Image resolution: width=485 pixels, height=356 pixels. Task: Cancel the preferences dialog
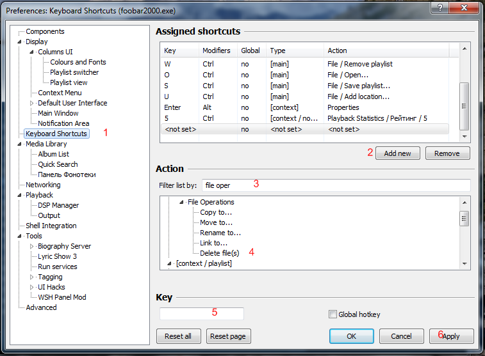pos(401,336)
